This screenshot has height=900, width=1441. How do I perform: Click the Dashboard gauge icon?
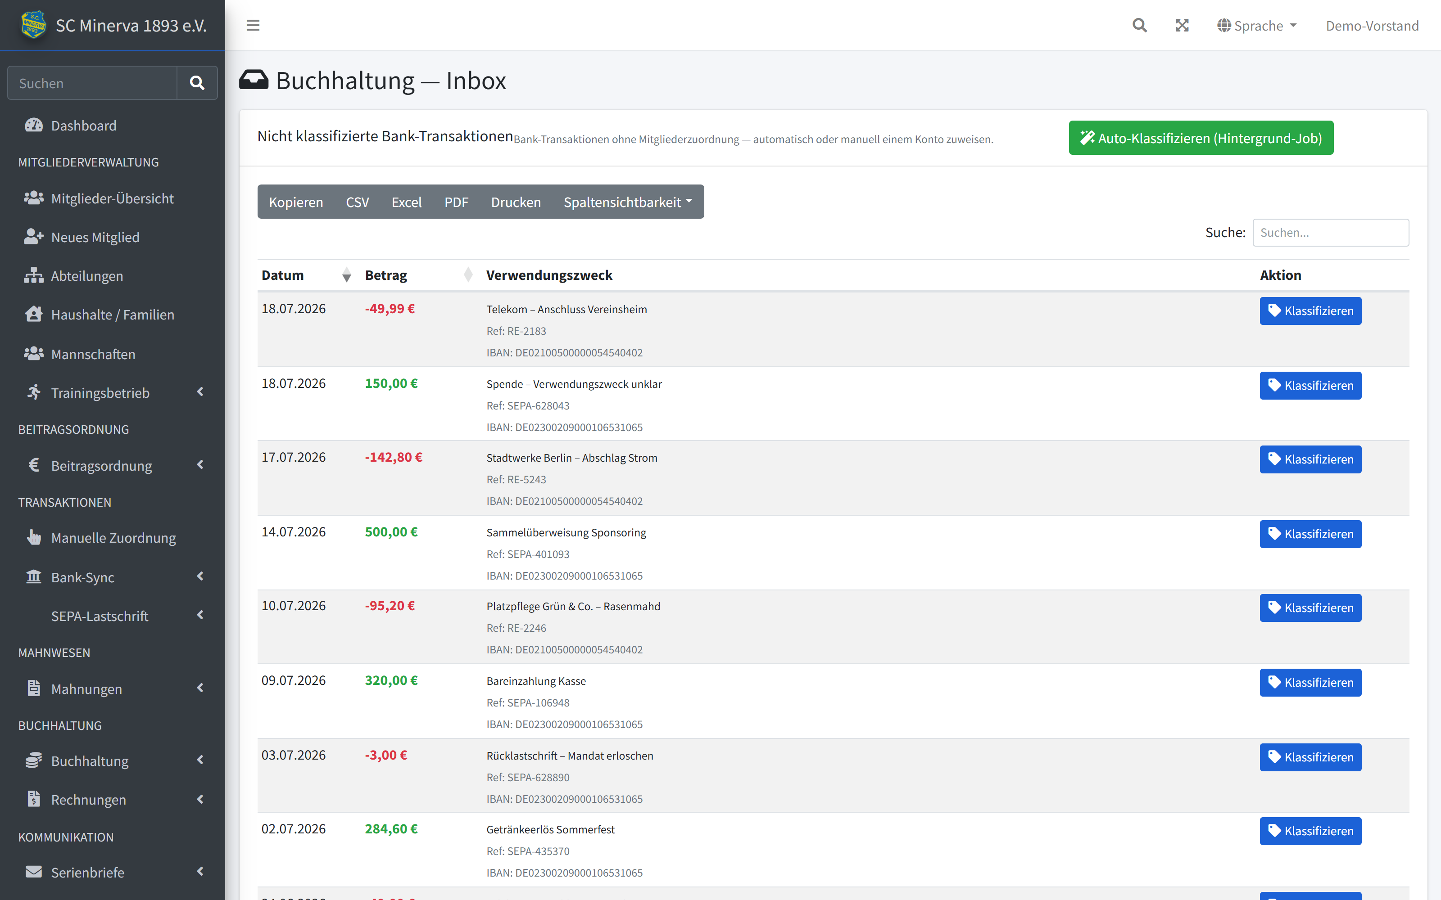pos(34,125)
